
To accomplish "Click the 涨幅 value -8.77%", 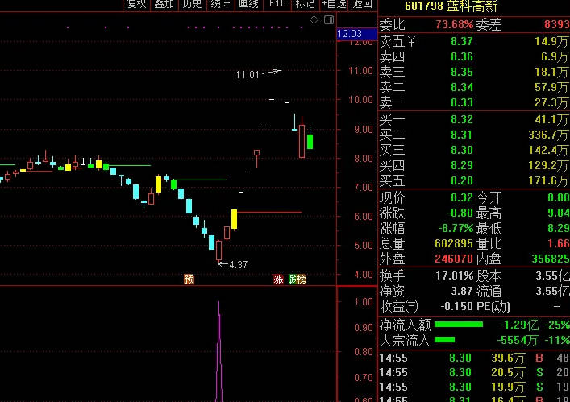I will [456, 229].
